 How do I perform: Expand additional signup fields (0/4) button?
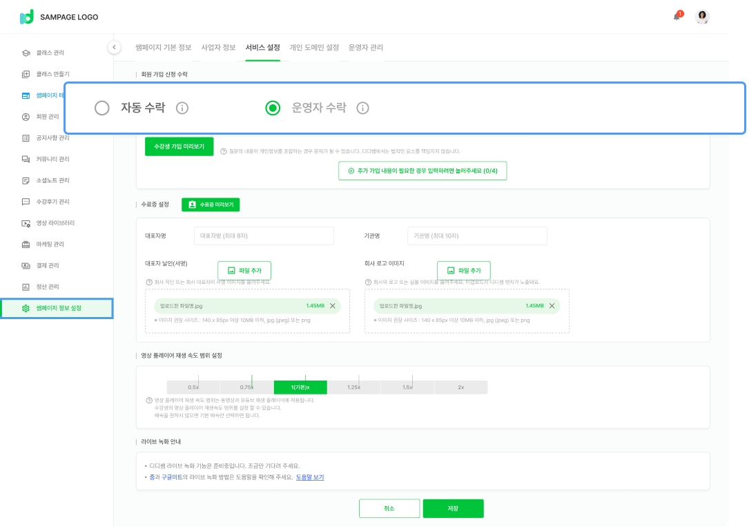422,171
